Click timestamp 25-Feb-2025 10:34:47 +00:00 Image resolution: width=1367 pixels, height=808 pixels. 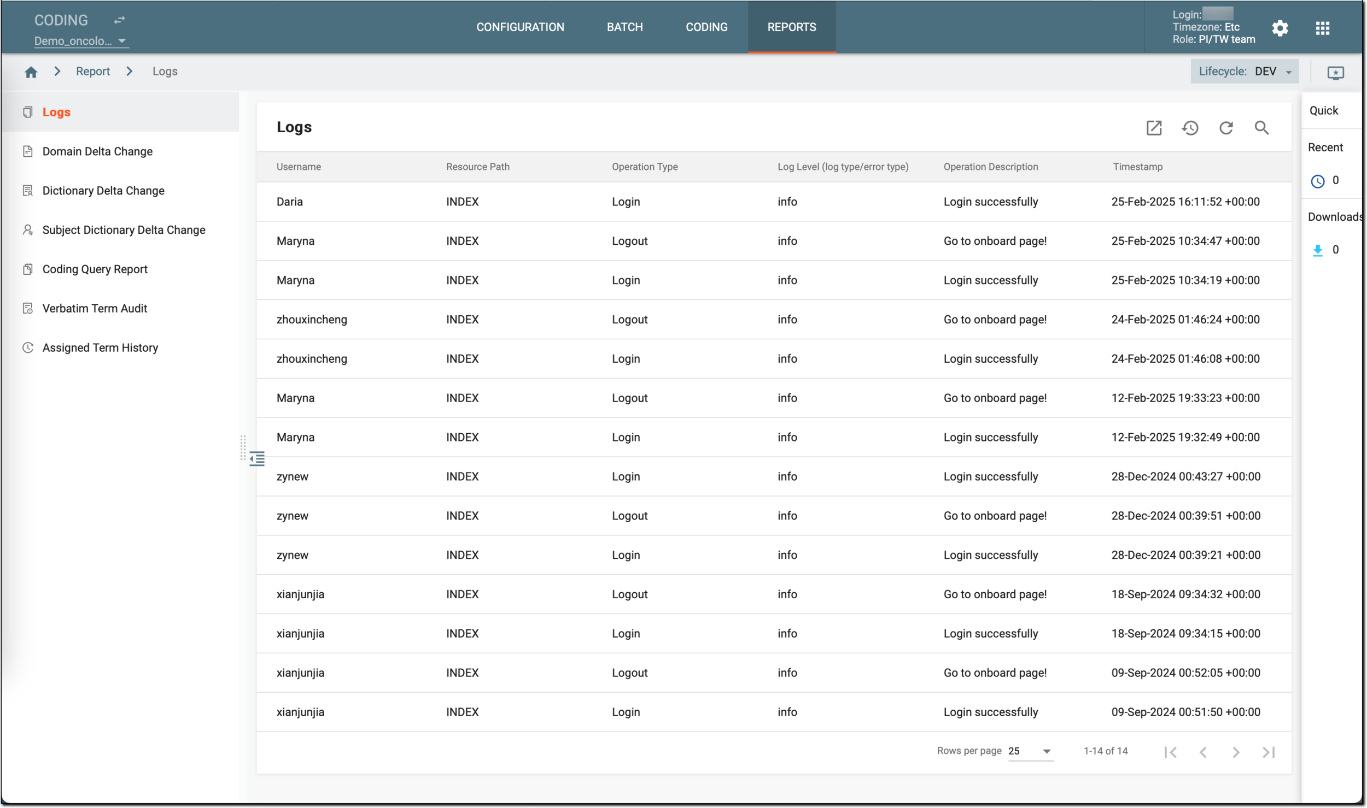[x=1185, y=241]
